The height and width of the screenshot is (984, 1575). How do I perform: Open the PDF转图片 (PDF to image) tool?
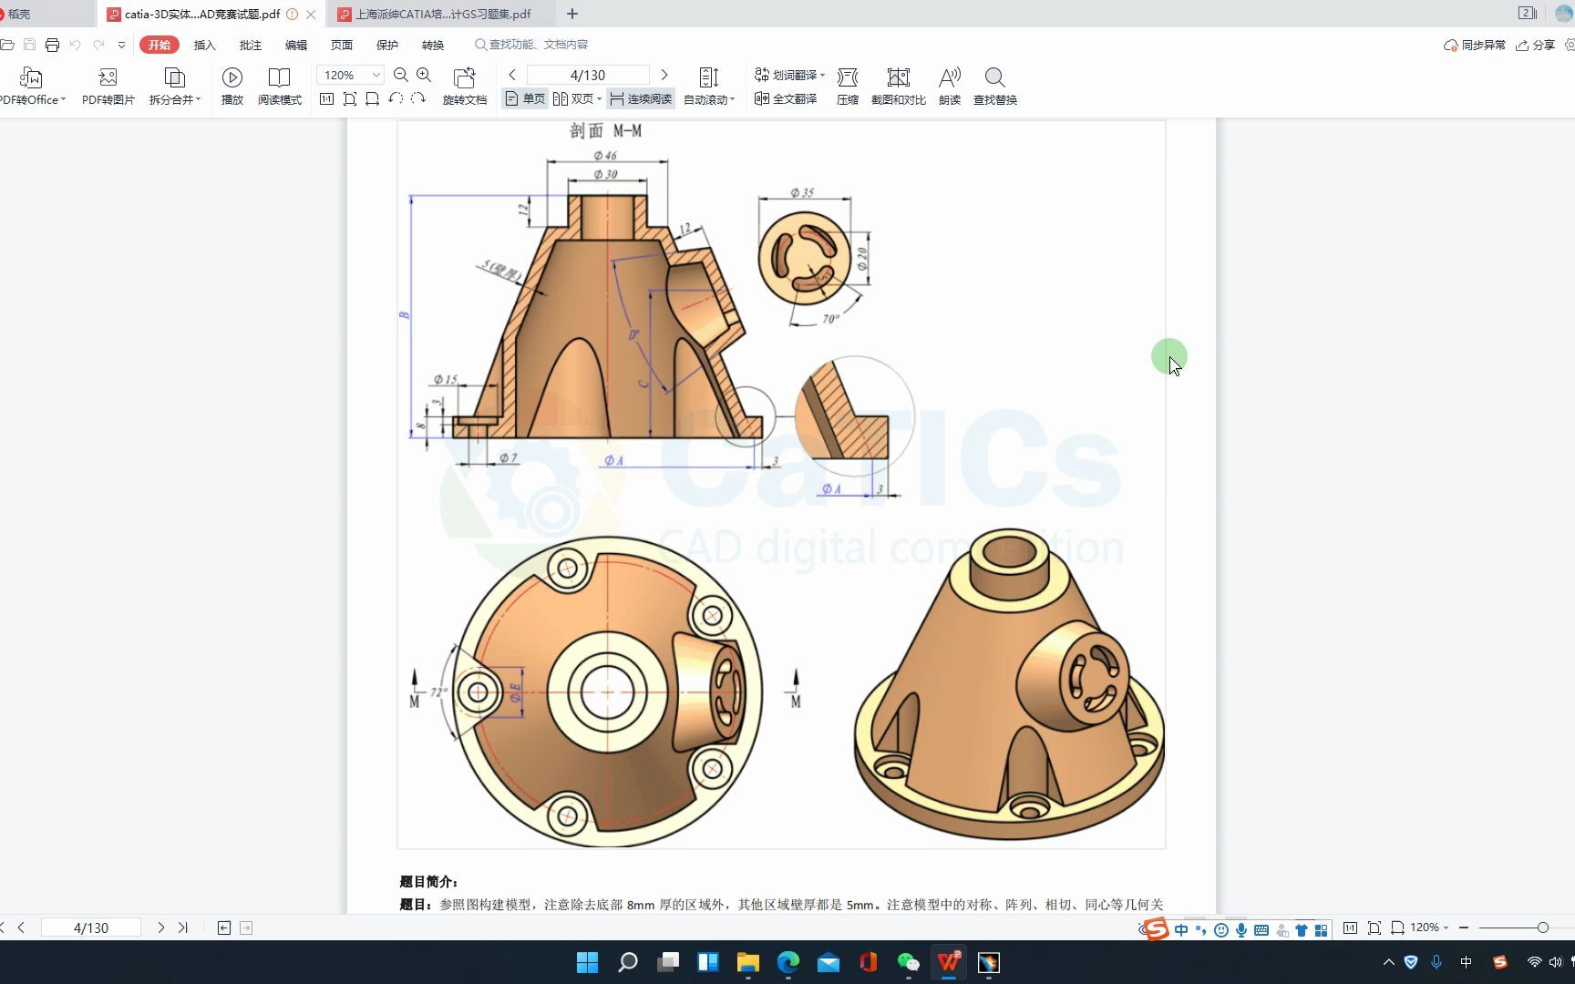(x=107, y=85)
